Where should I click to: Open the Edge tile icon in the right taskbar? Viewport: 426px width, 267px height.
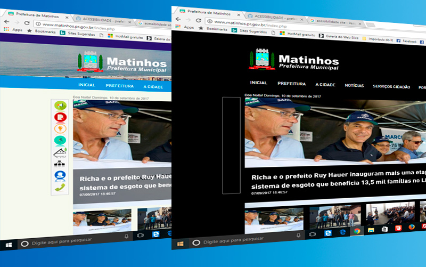point(328,233)
